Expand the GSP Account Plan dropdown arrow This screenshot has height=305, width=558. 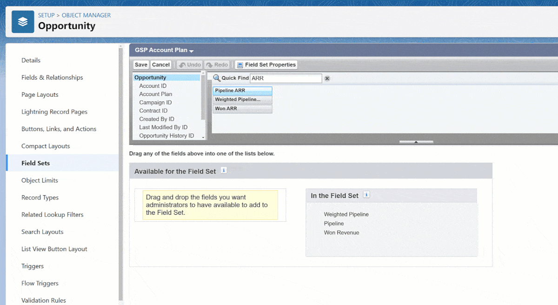tap(191, 51)
